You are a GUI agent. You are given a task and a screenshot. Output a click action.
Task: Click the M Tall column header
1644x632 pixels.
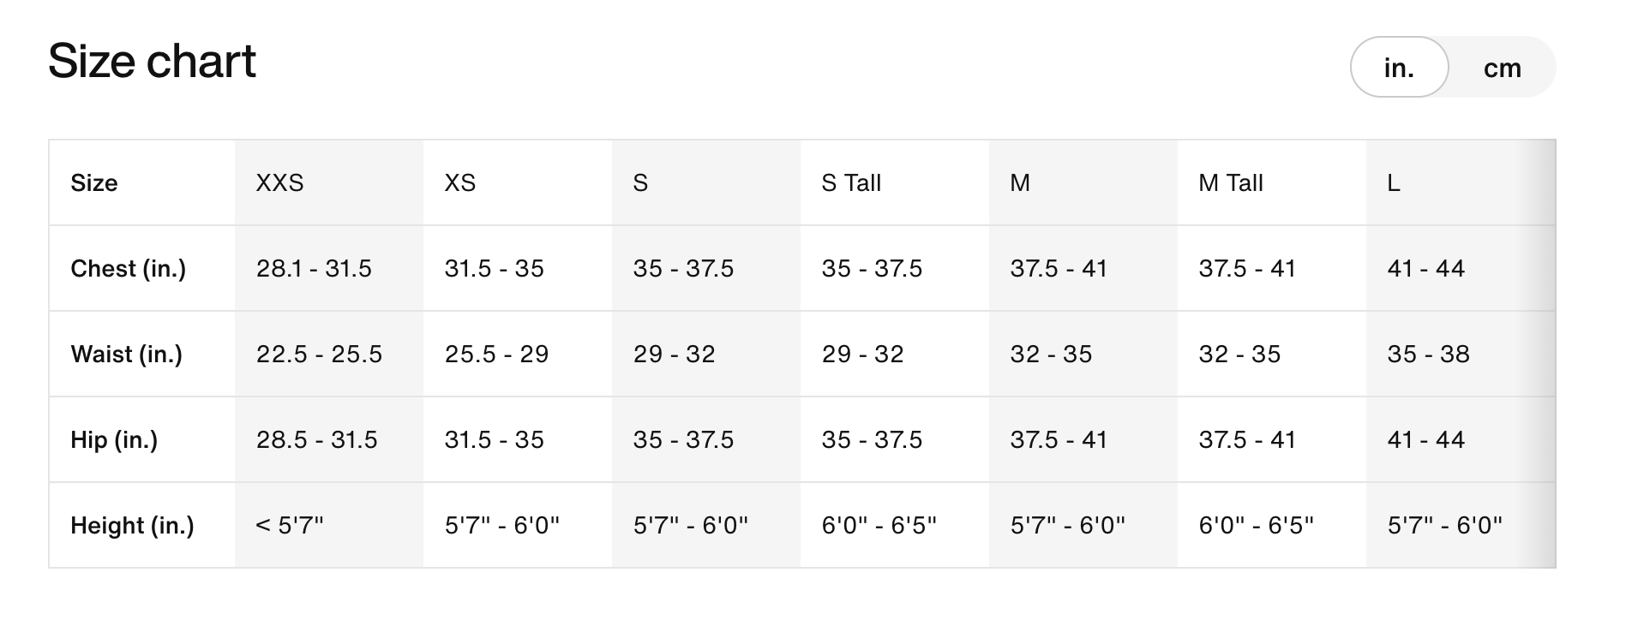point(1231,182)
